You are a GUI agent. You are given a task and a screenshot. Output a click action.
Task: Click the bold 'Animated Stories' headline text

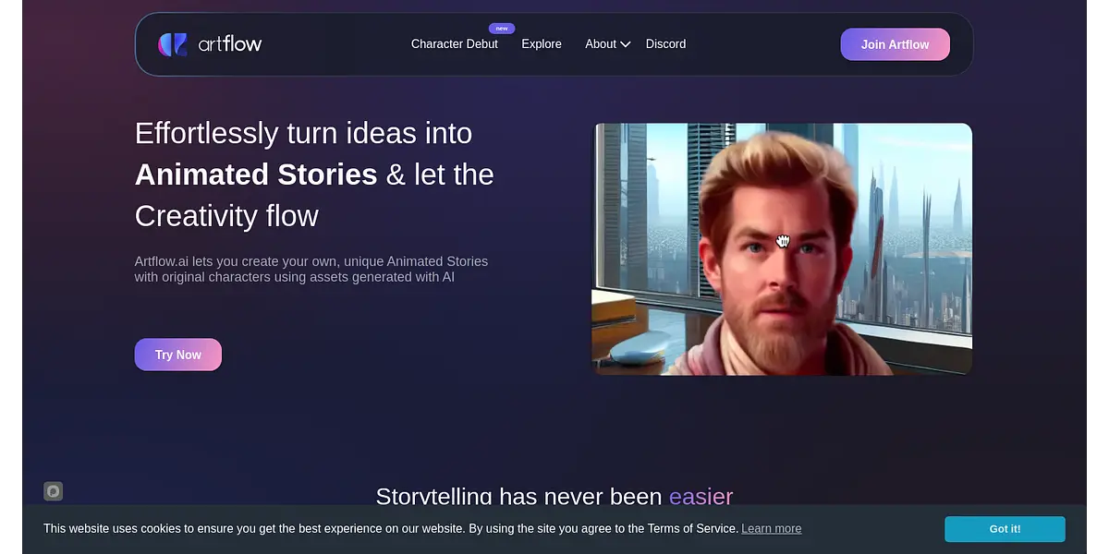(256, 175)
